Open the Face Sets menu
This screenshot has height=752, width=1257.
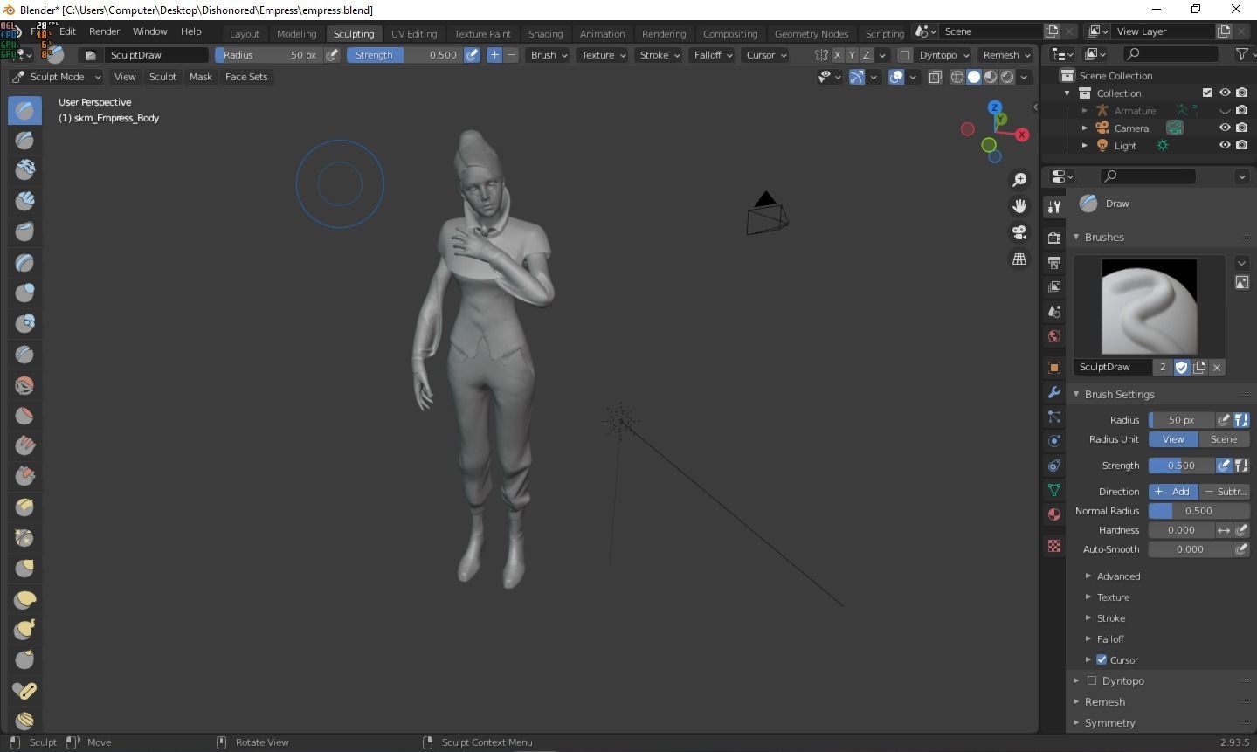point(246,77)
